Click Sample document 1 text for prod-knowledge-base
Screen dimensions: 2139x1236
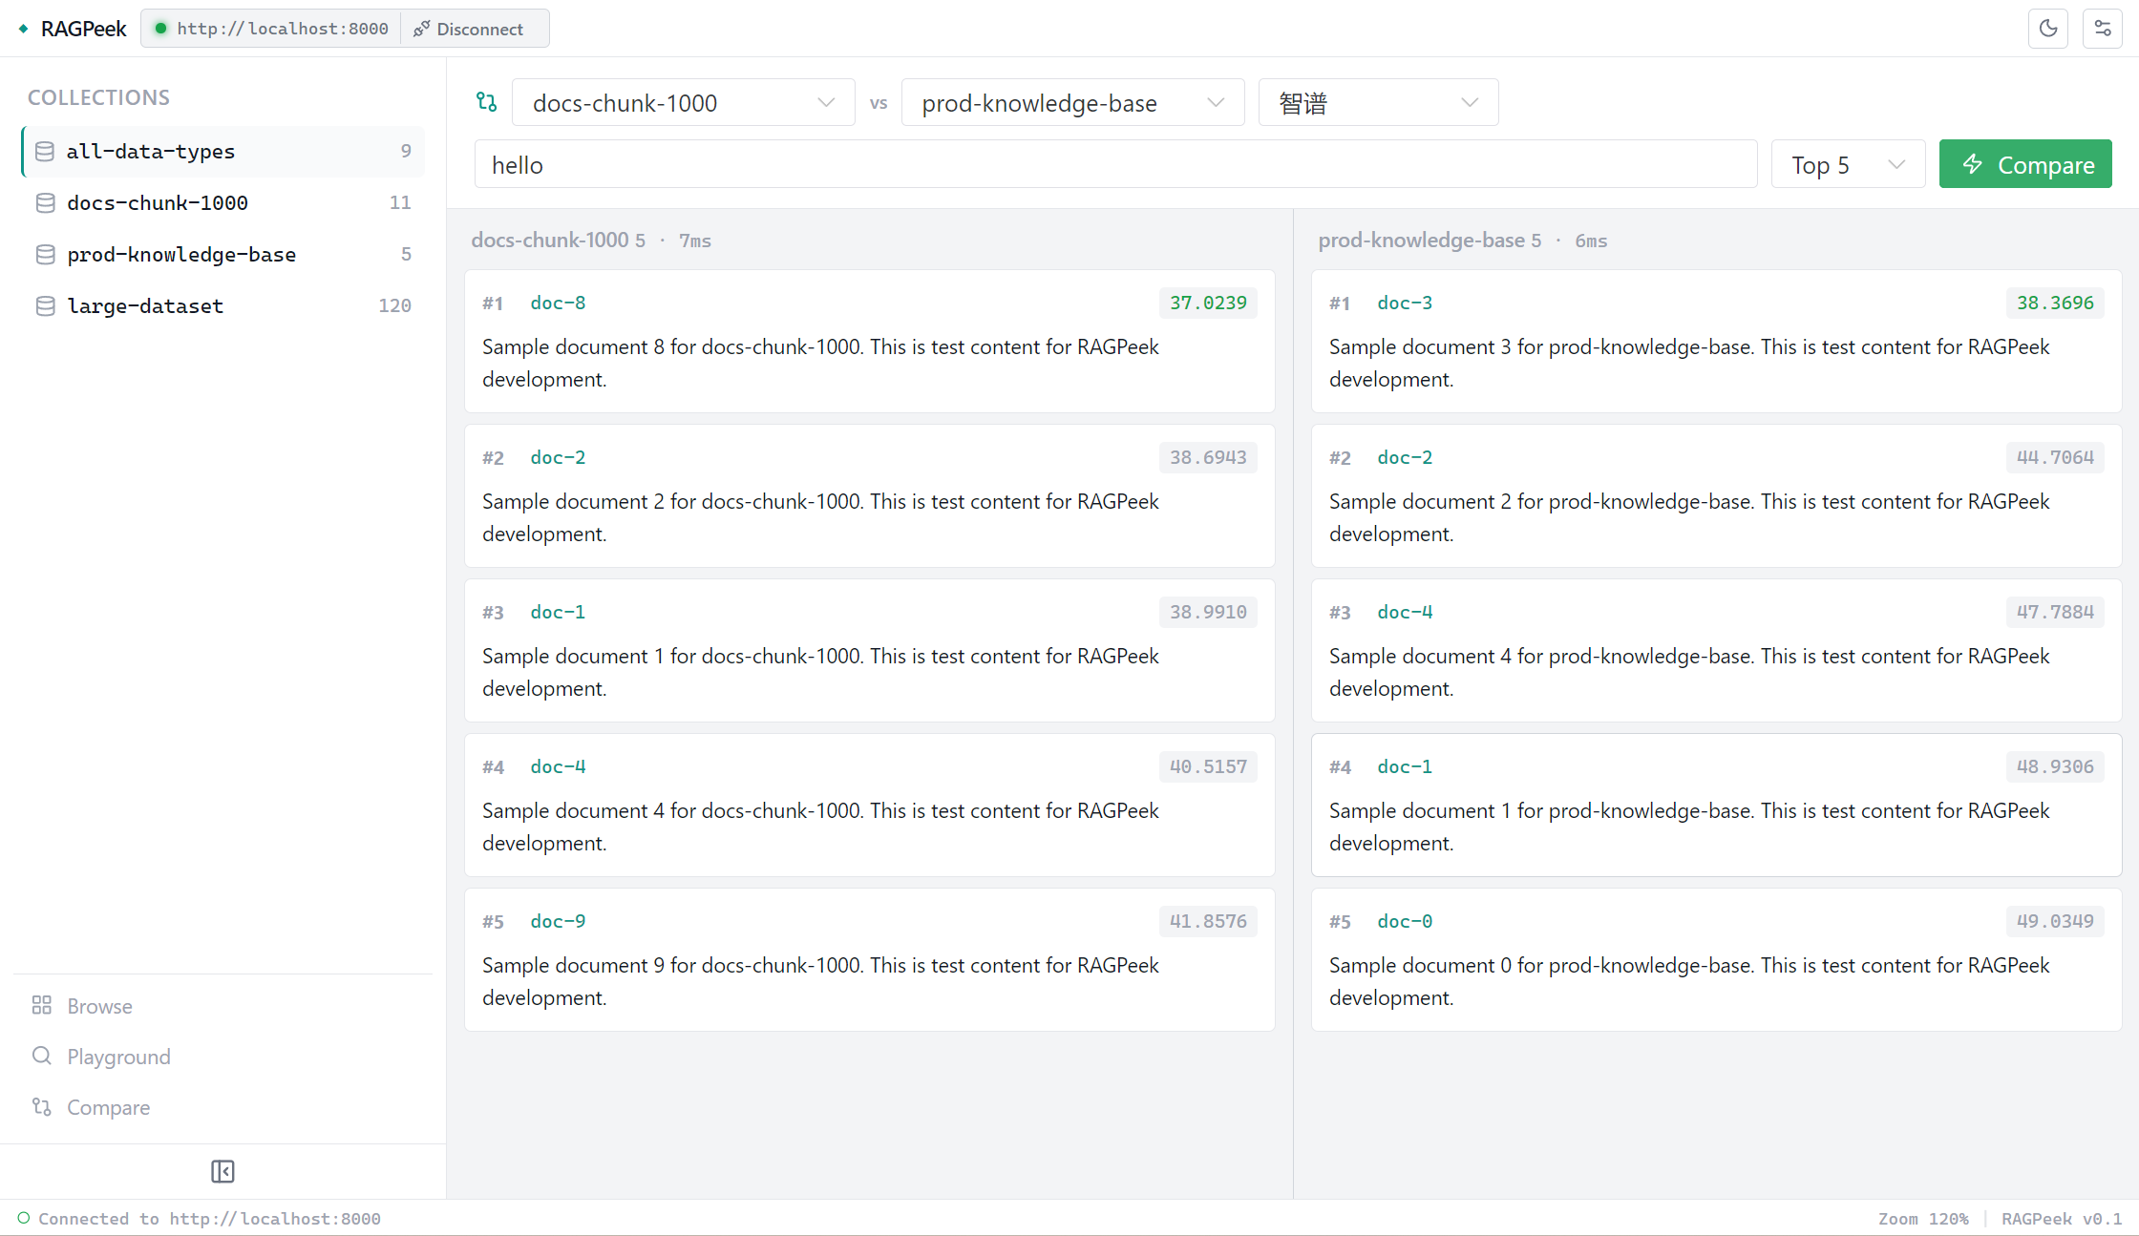1689,827
